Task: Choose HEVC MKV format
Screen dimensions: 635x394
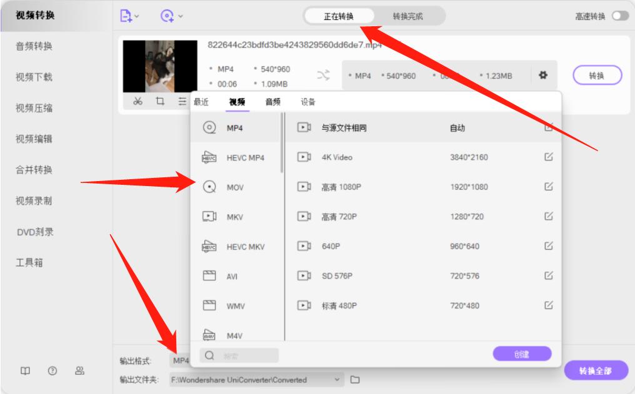Action: coord(235,247)
